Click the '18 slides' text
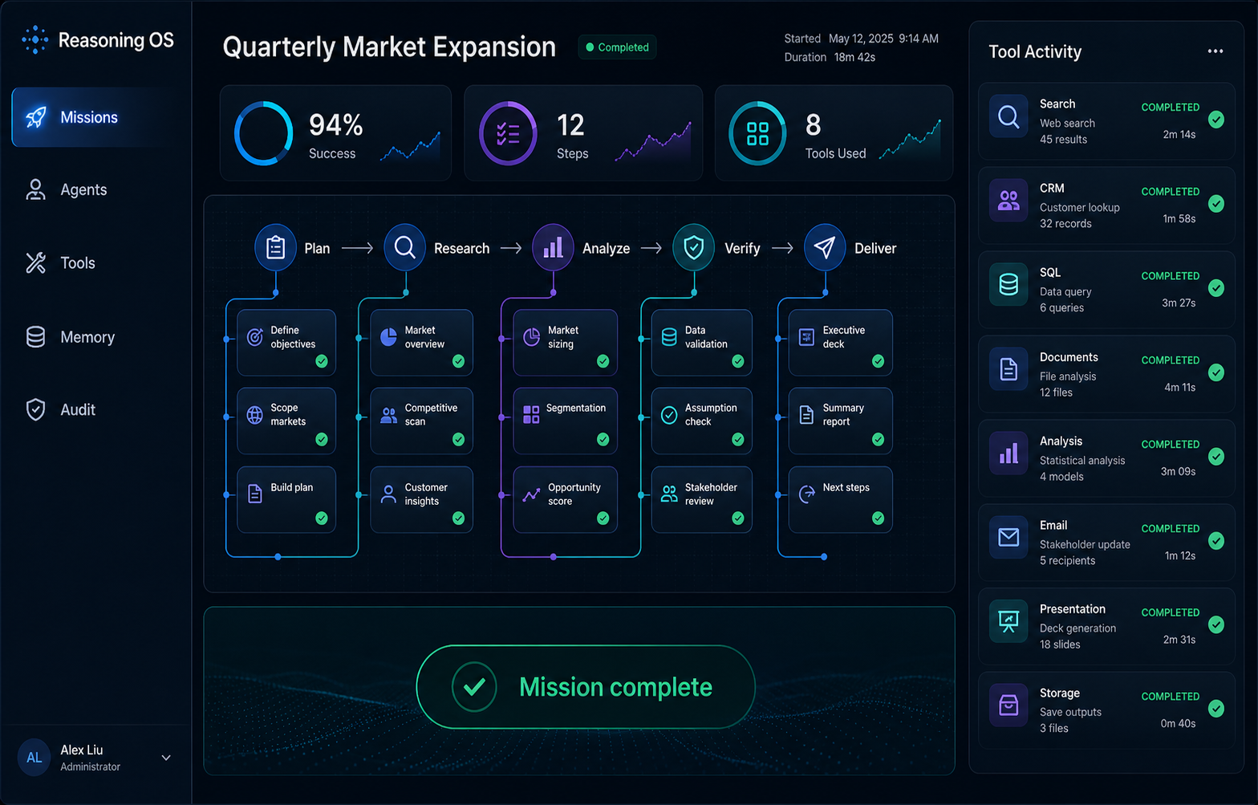This screenshot has height=805, width=1258. (1060, 644)
